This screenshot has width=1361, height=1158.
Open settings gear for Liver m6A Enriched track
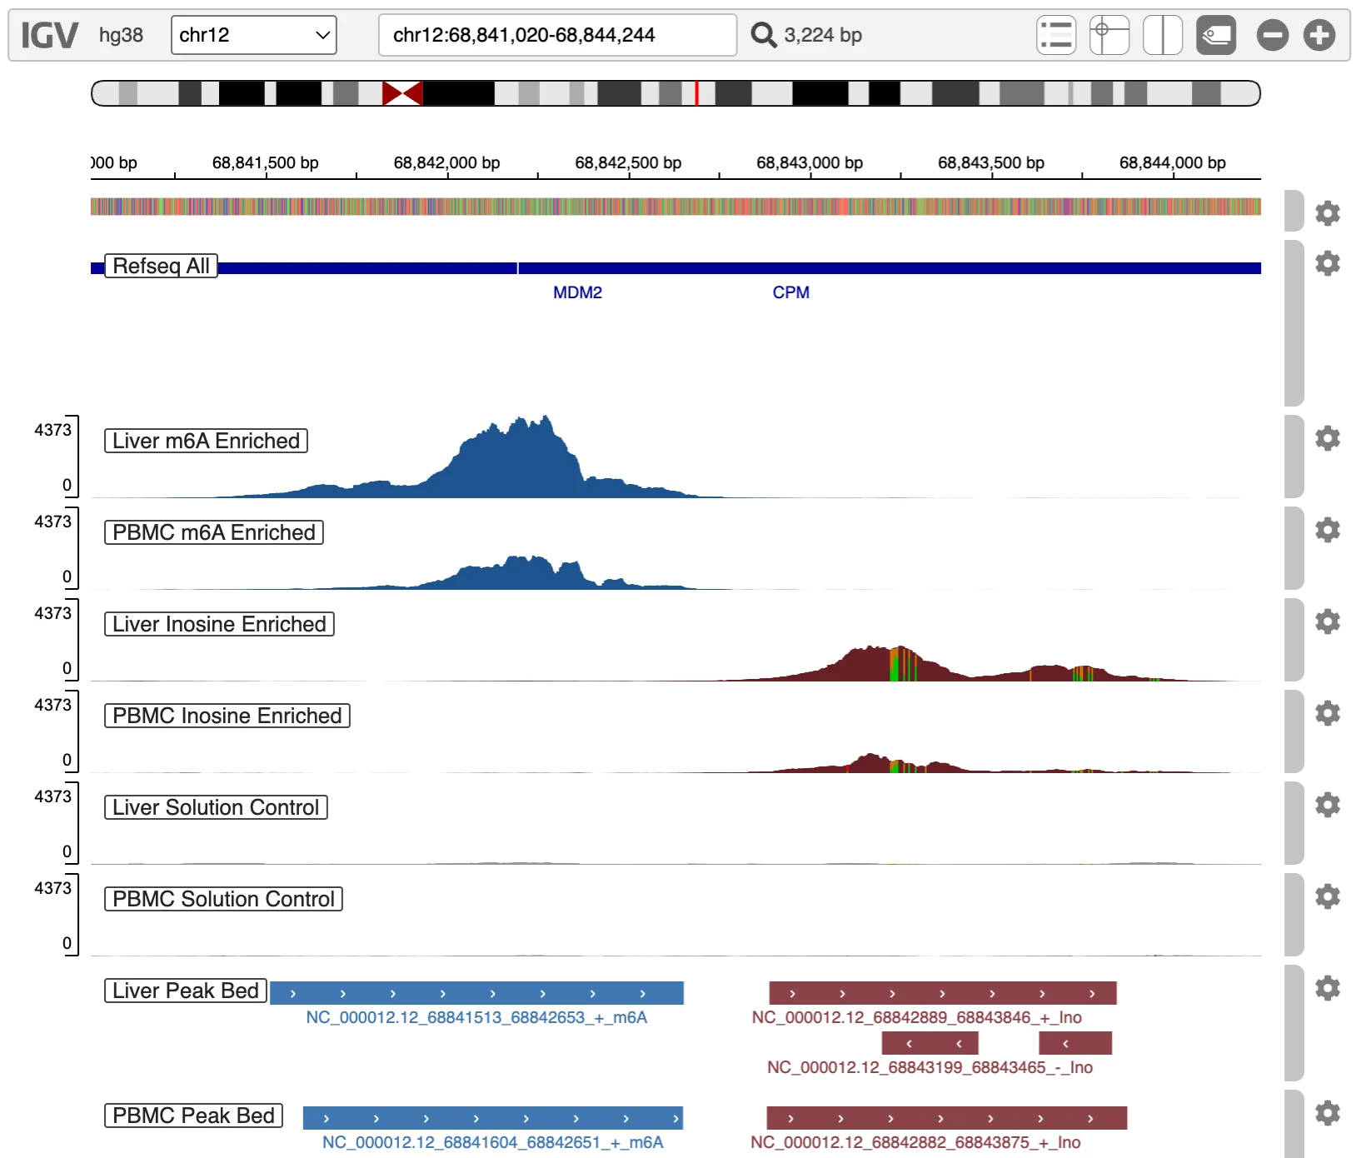coord(1327,438)
